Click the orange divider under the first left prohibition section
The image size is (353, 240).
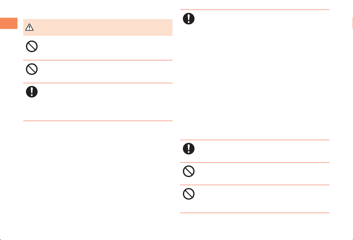[x=98, y=60]
